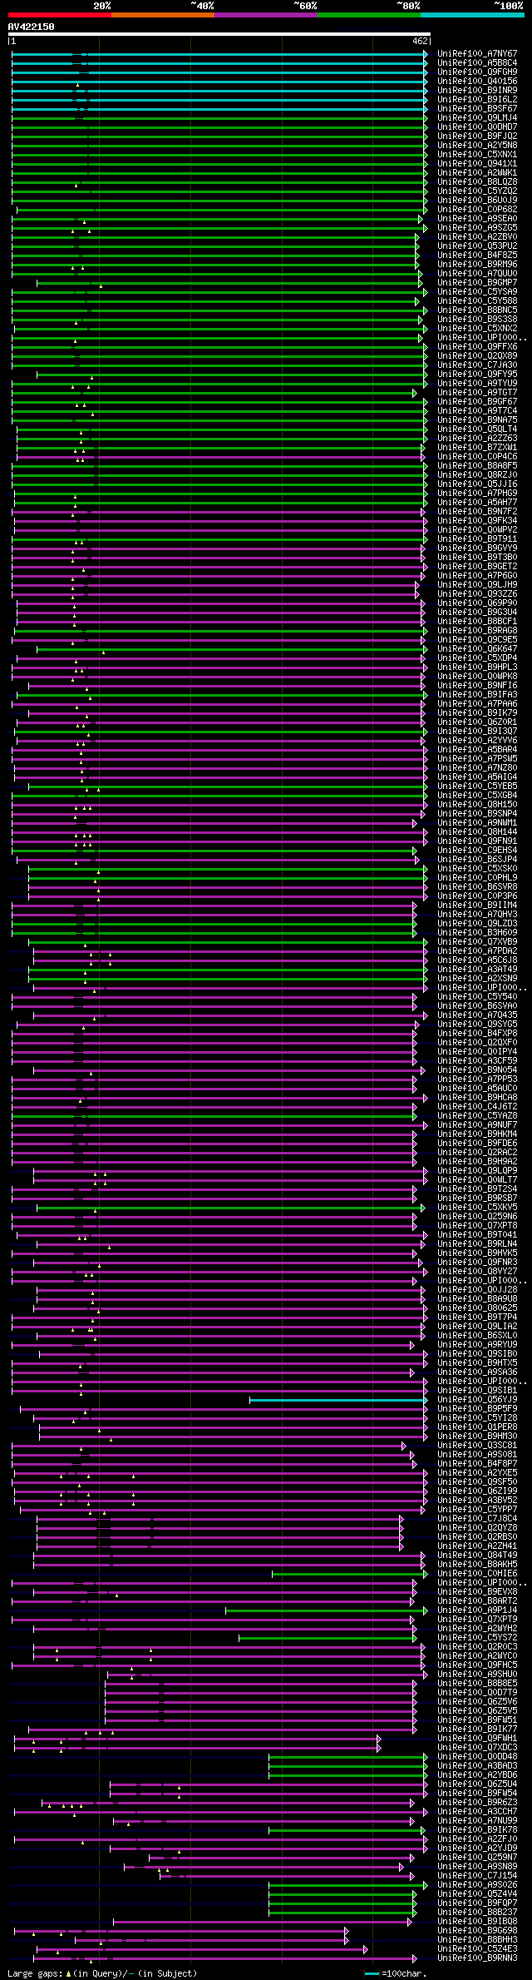Choose hit UniRef100_A7Q435
Screen dimensions: 532x1980
coord(477,1015)
